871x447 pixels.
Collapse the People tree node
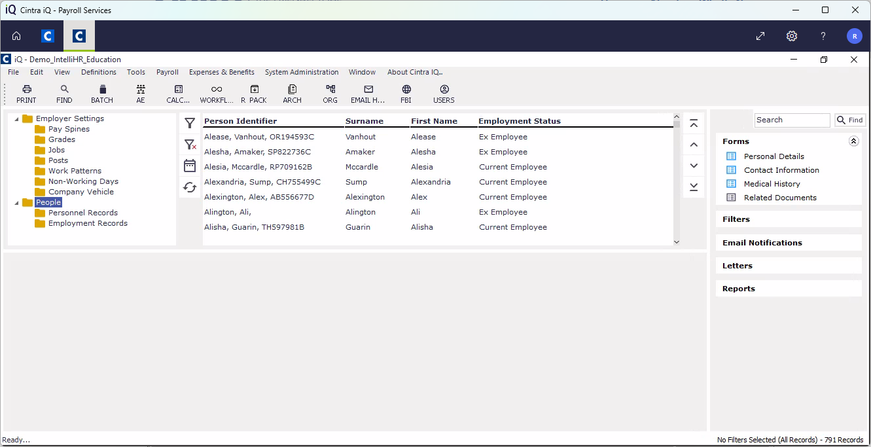pyautogui.click(x=16, y=202)
